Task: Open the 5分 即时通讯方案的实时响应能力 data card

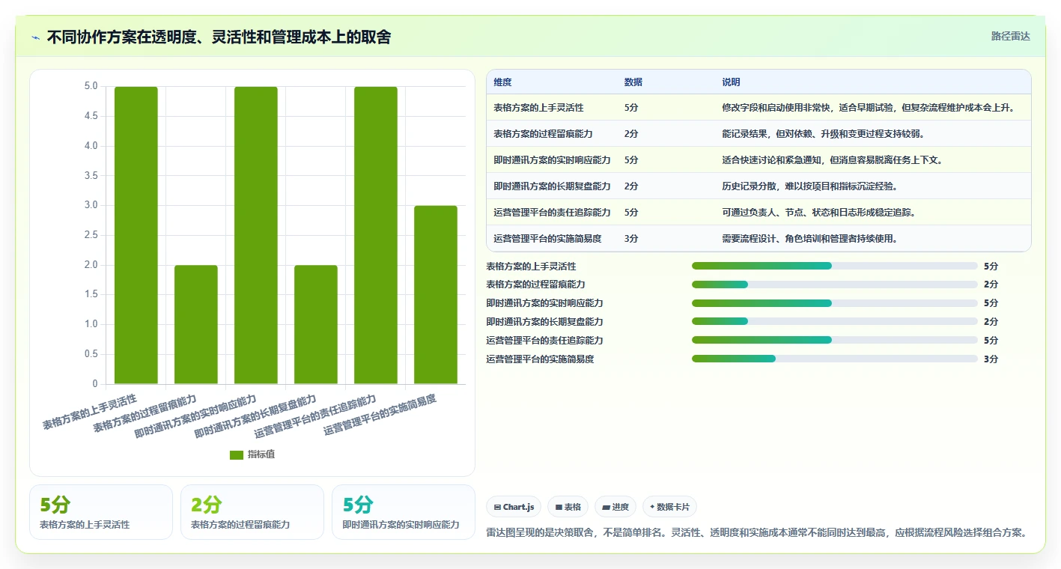Action: click(404, 512)
